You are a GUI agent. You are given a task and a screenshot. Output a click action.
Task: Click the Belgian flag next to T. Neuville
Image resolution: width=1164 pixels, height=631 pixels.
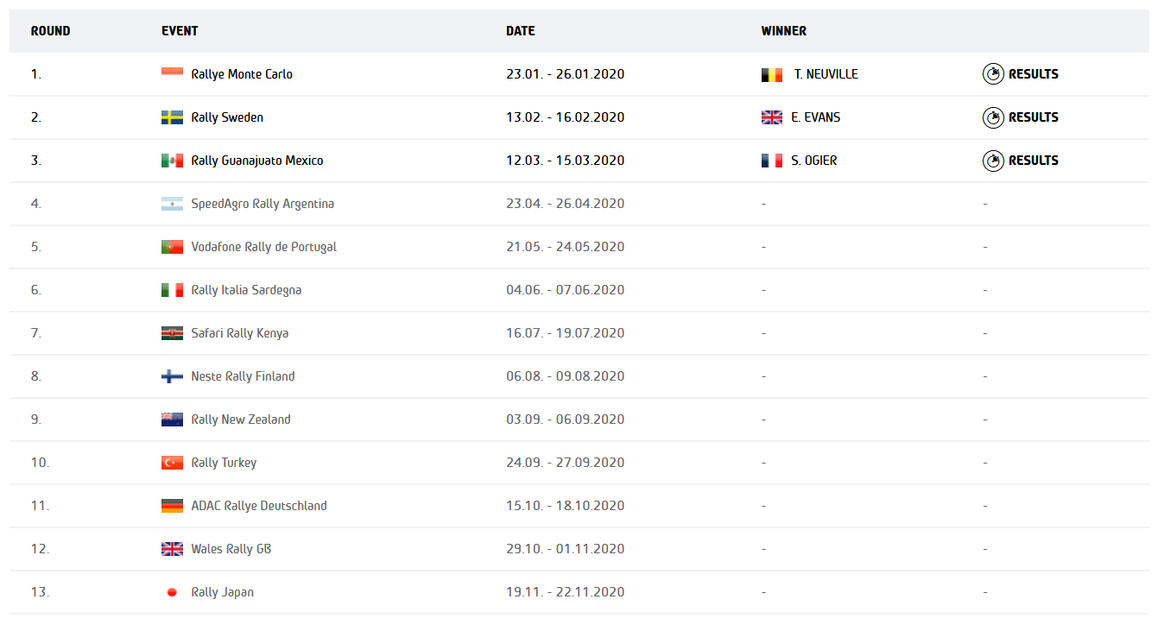click(771, 75)
